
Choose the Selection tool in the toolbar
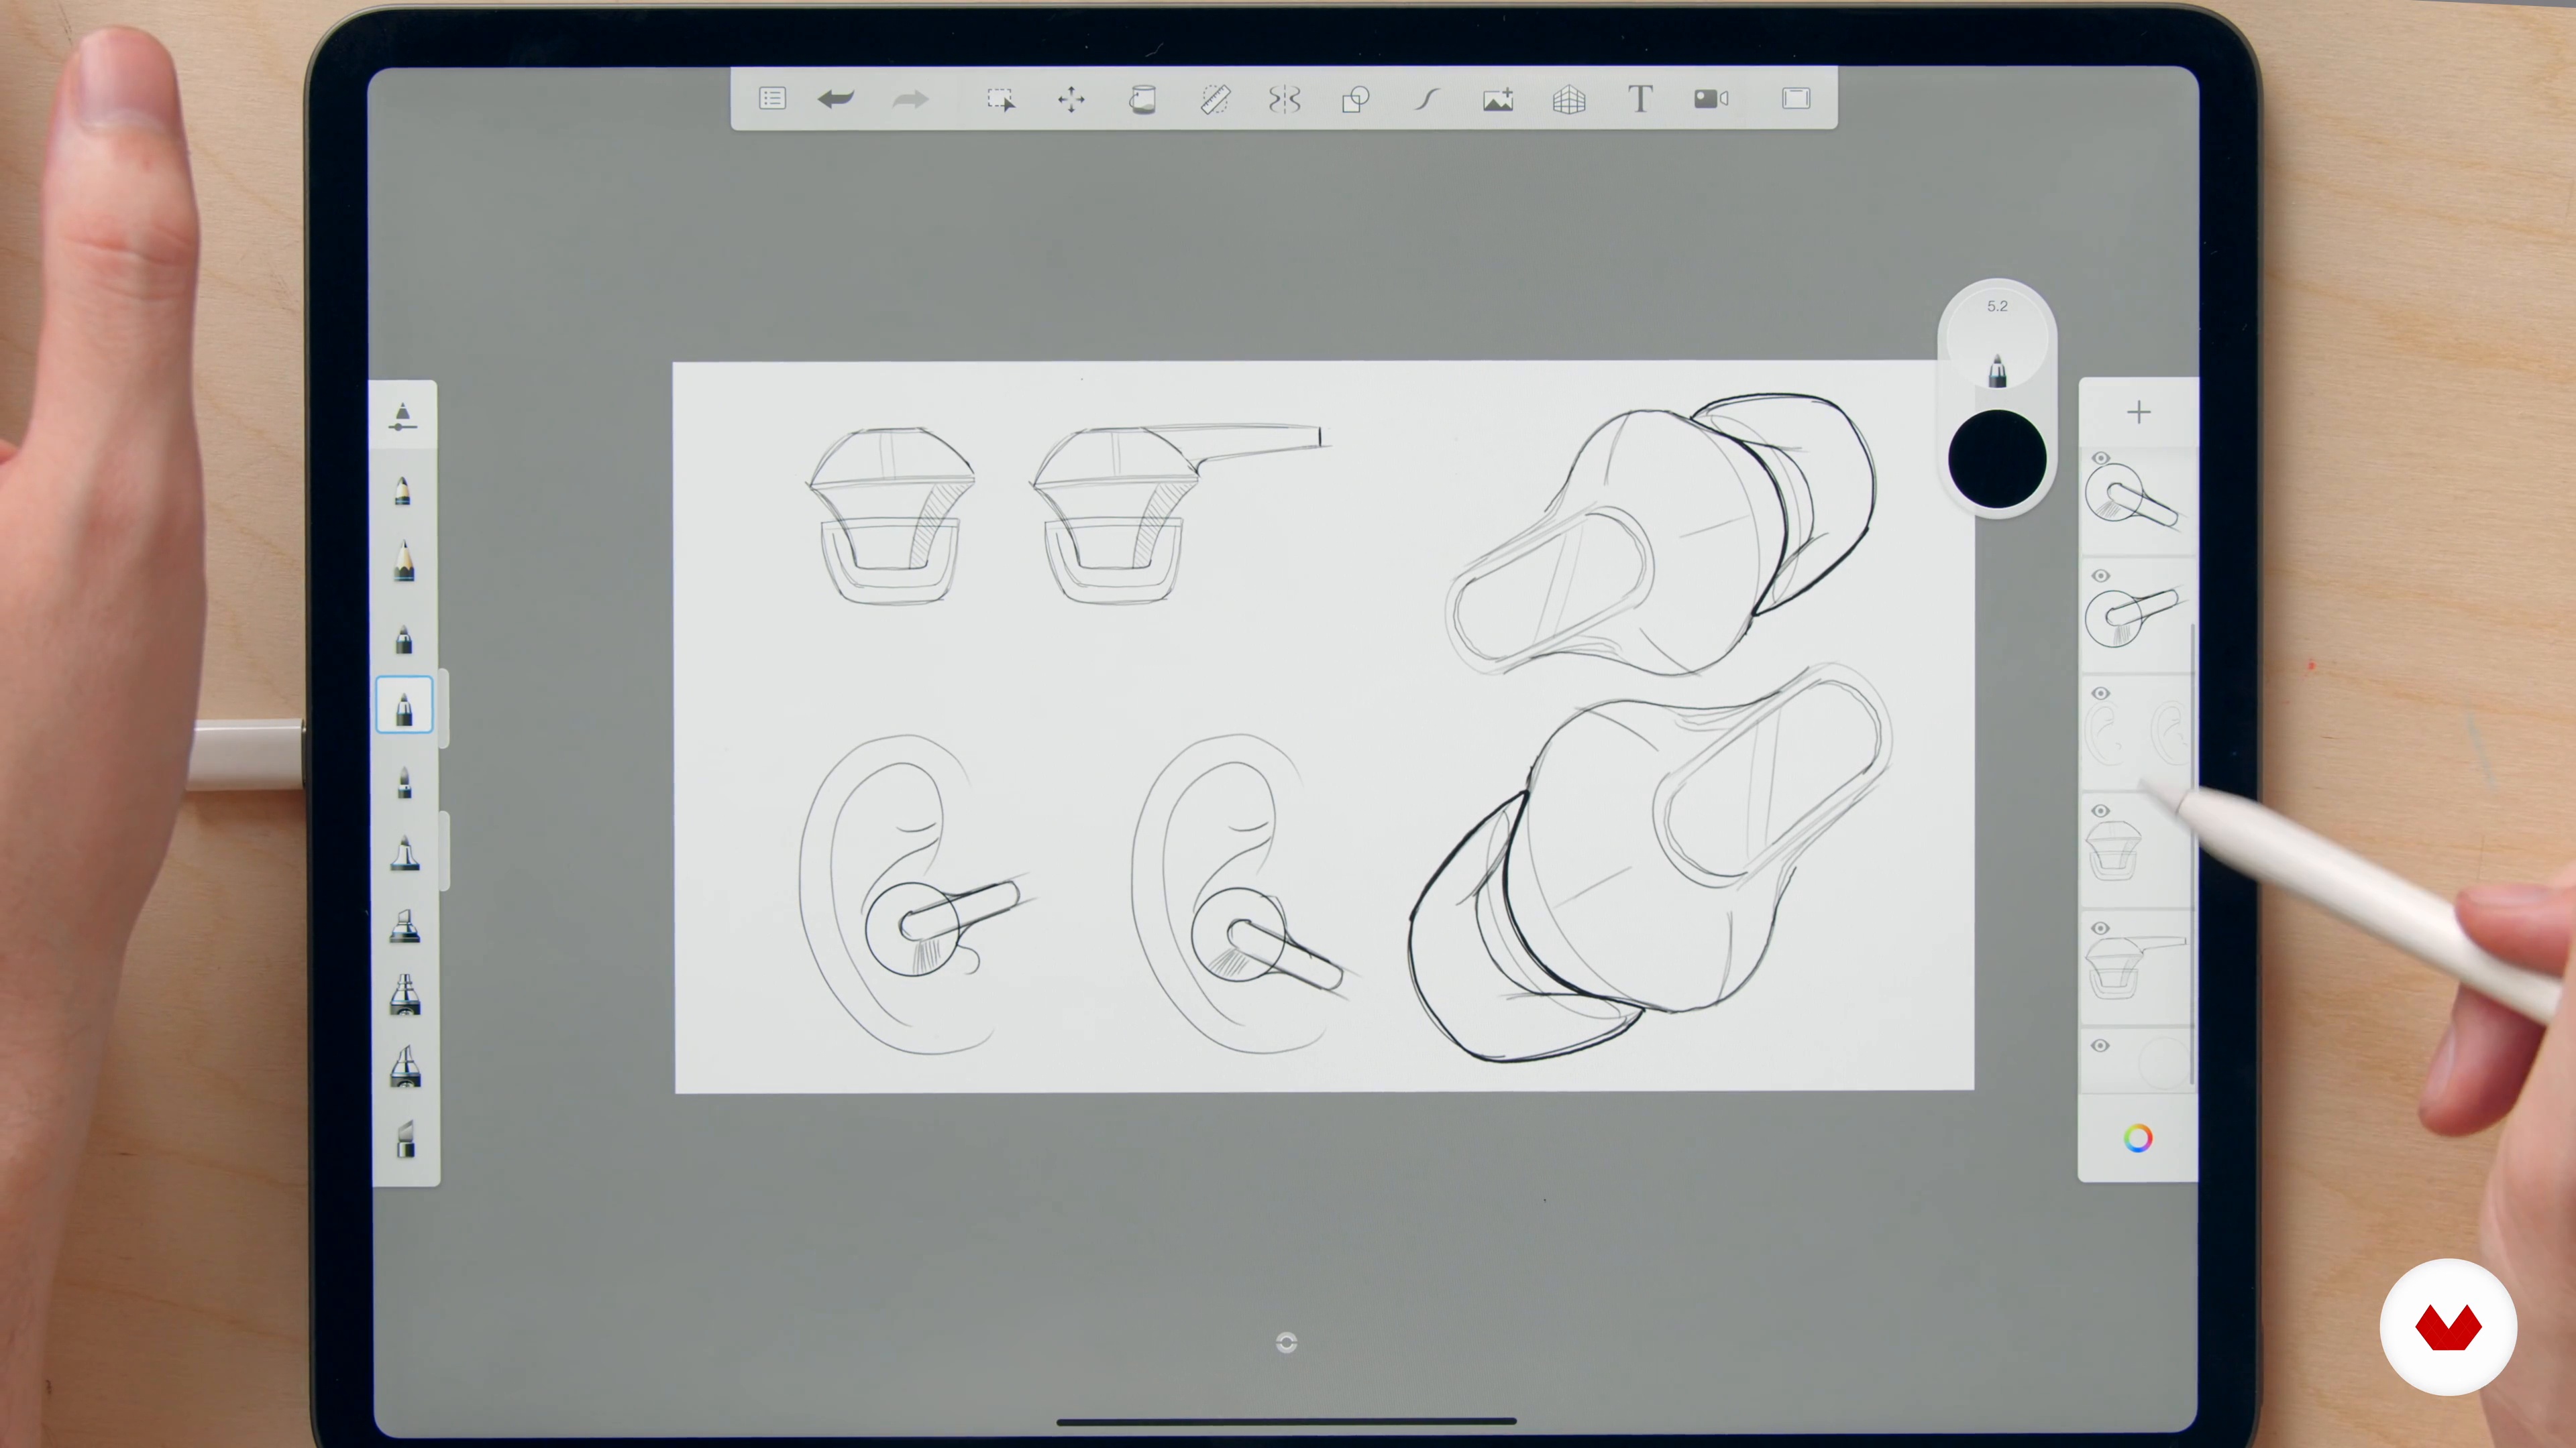[1000, 99]
